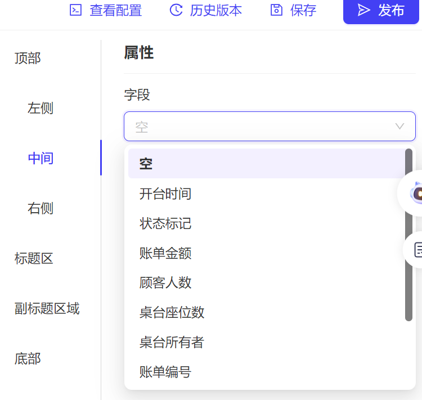Click the dropdown list scrollbar thumb
The width and height of the screenshot is (422, 400).
click(408, 235)
